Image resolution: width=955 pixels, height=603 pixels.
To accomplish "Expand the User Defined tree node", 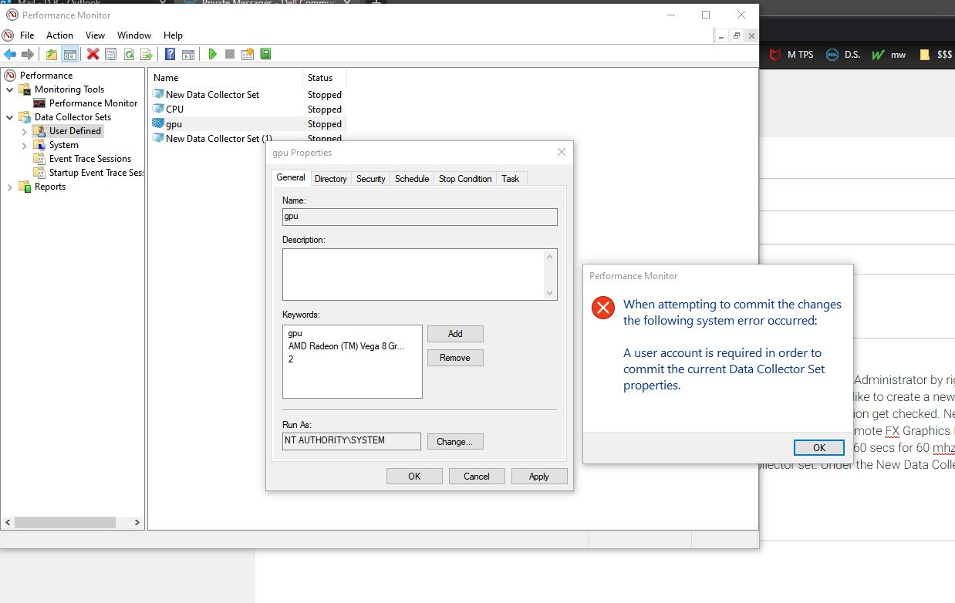I will 24,131.
